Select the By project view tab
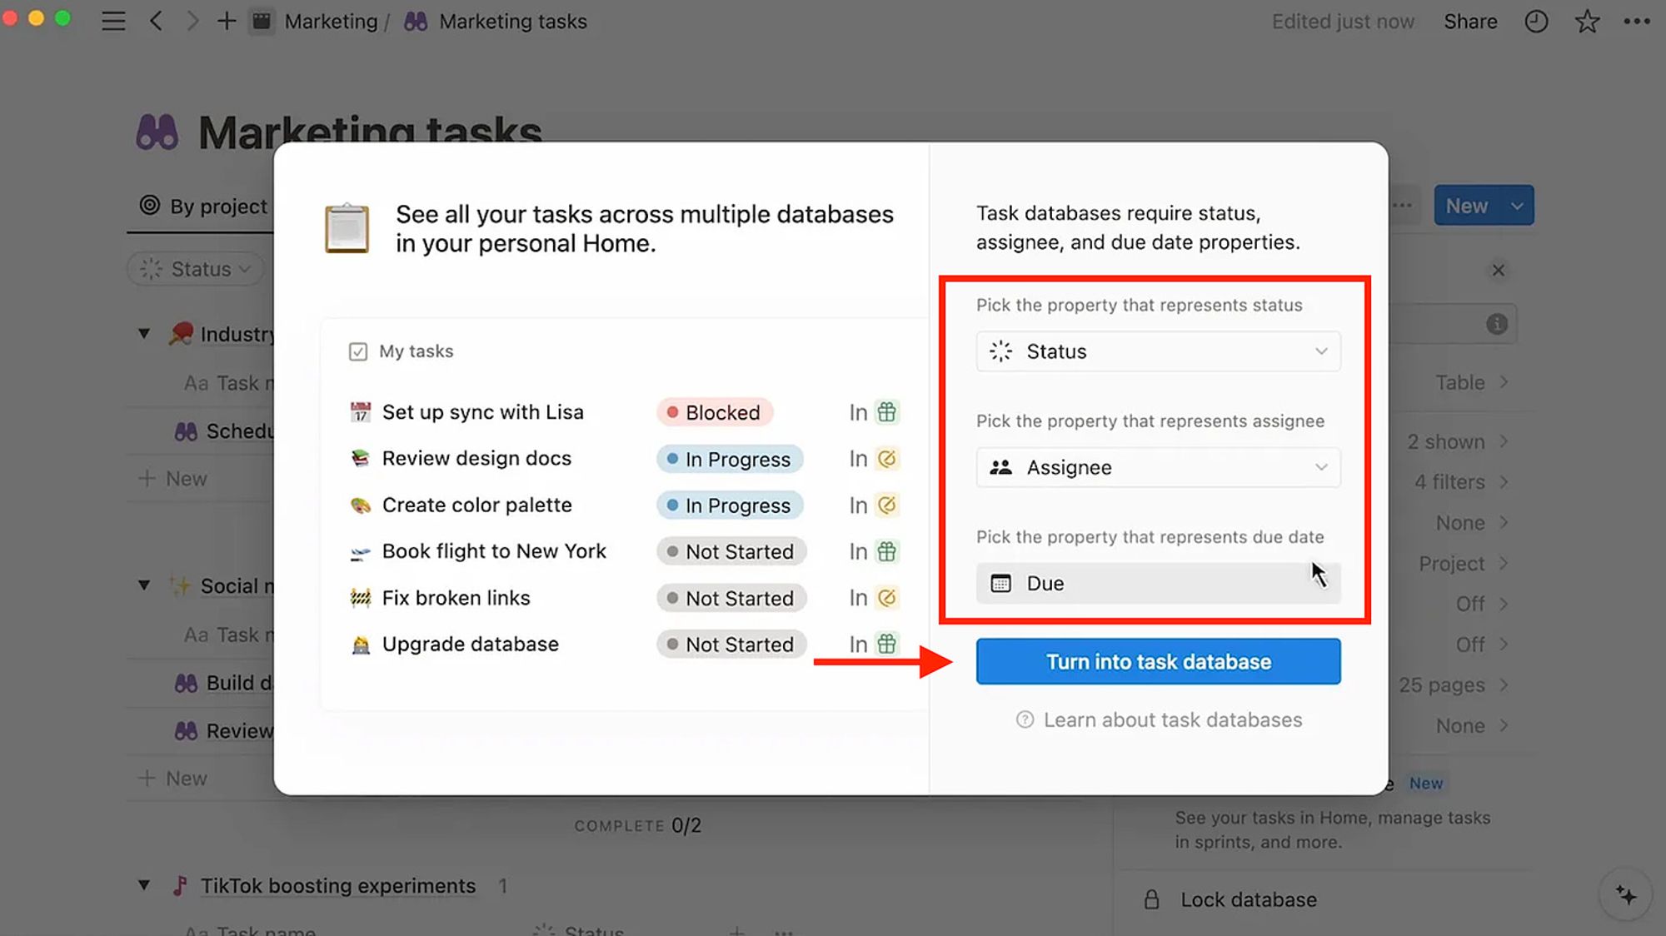This screenshot has width=1666, height=936. click(203, 206)
